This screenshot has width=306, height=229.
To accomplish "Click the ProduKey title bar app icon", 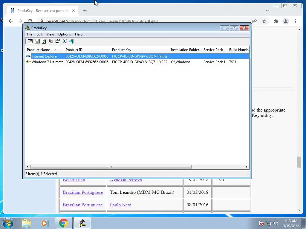I will (x=28, y=28).
